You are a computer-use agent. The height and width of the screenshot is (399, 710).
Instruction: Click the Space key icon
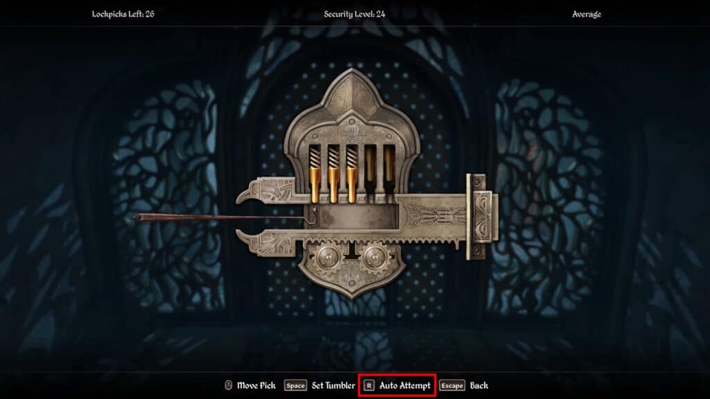click(x=295, y=386)
